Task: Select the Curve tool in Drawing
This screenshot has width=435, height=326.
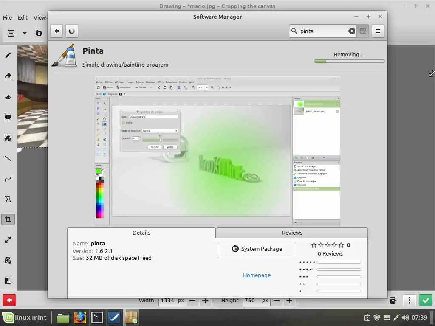Action: click(8, 179)
